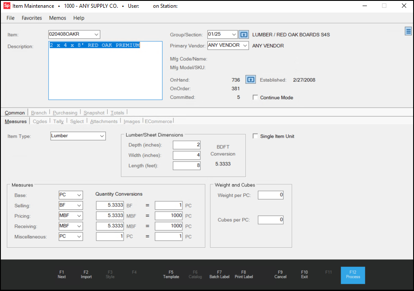Enable the Continue Mode checkbox
This screenshot has height=291, width=414.
[x=255, y=97]
